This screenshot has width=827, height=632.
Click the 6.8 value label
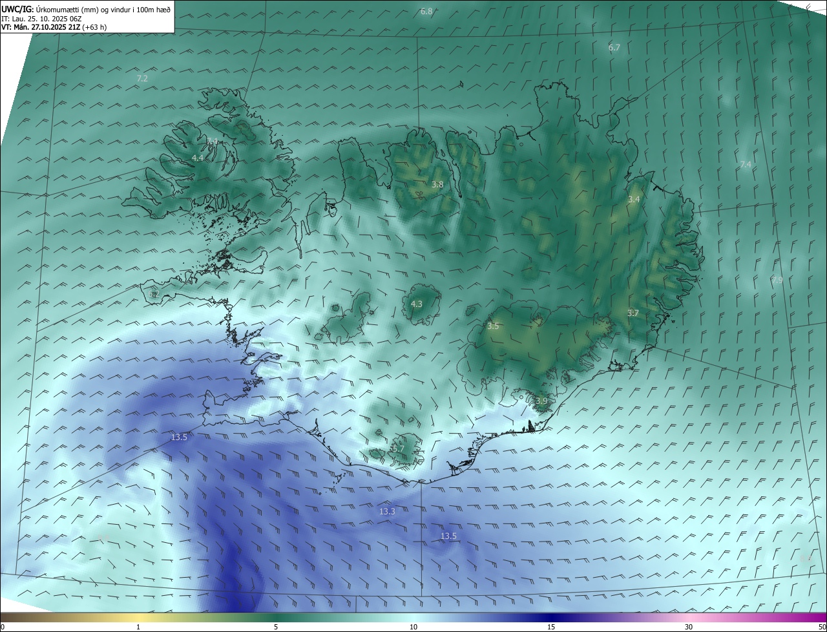click(x=426, y=12)
